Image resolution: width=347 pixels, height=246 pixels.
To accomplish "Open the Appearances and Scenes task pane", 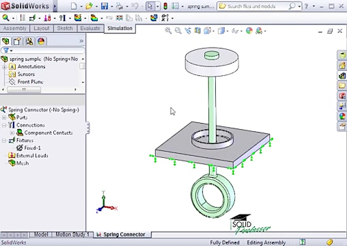I will point(341,116).
